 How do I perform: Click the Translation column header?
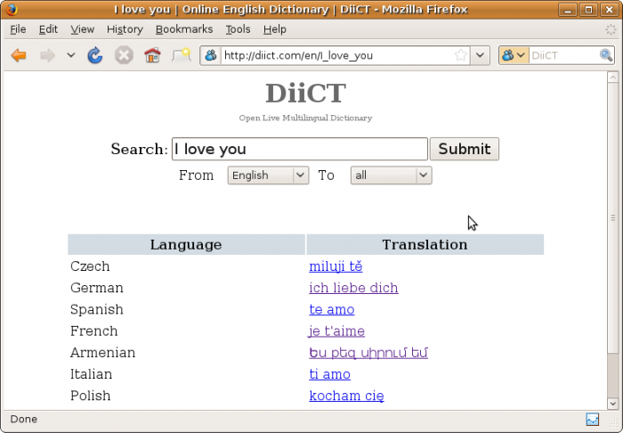pyautogui.click(x=425, y=244)
